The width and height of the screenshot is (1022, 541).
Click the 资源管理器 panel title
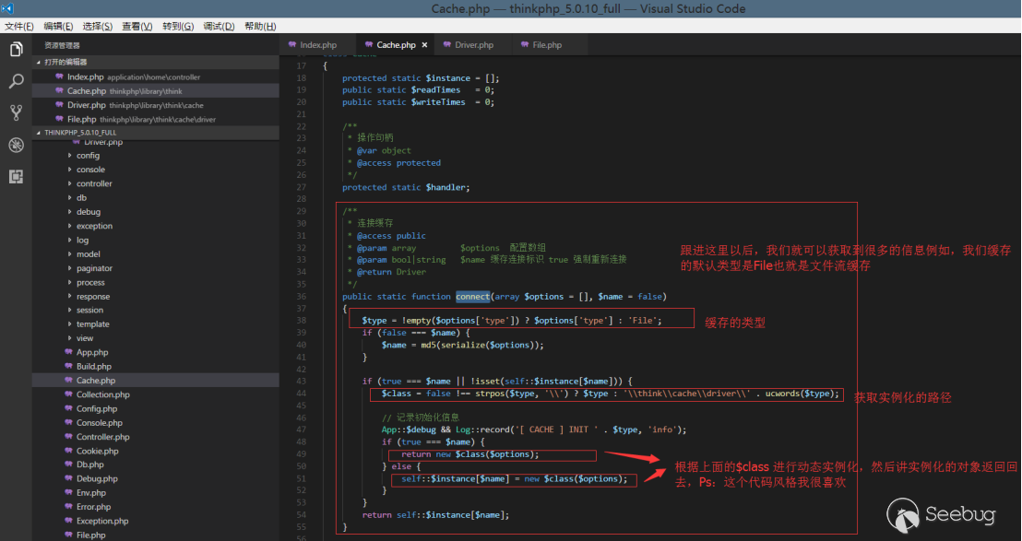pos(62,45)
